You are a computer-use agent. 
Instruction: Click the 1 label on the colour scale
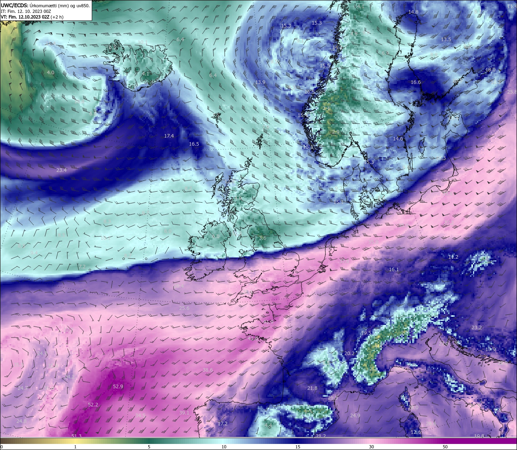pos(75,447)
